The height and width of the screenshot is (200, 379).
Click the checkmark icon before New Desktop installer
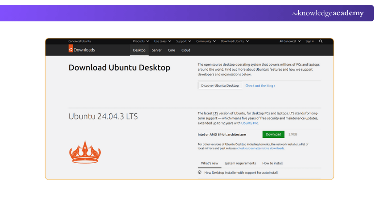pos(200,172)
